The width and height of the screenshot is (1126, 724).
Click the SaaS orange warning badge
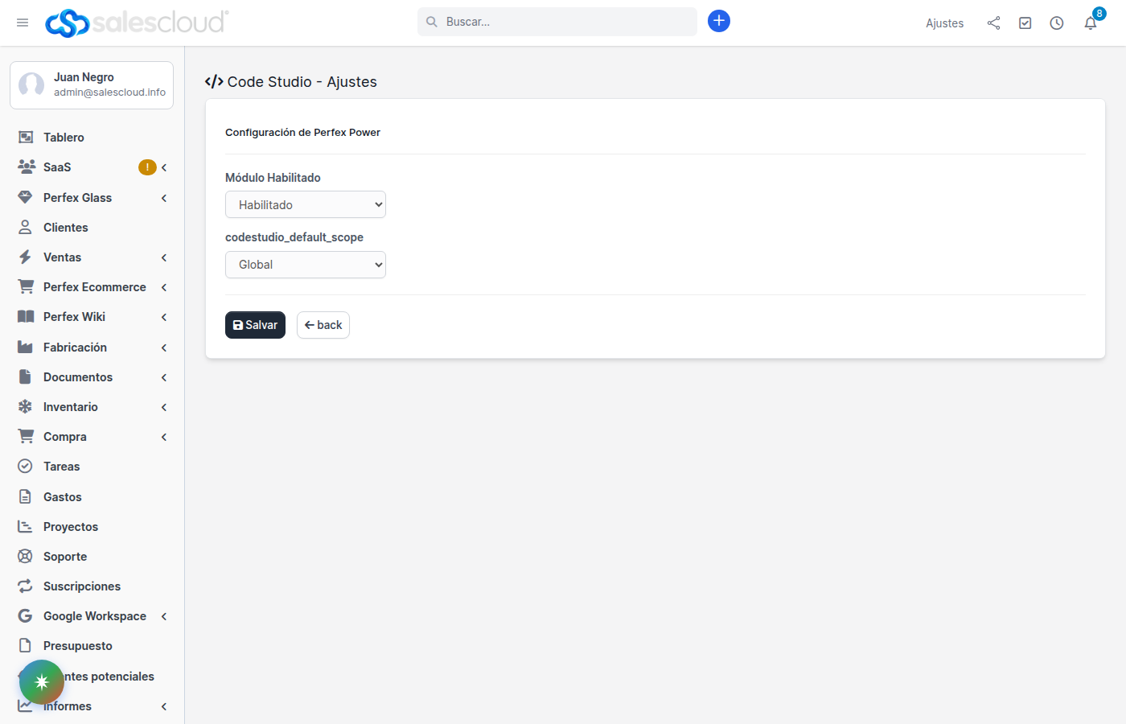[x=147, y=167]
